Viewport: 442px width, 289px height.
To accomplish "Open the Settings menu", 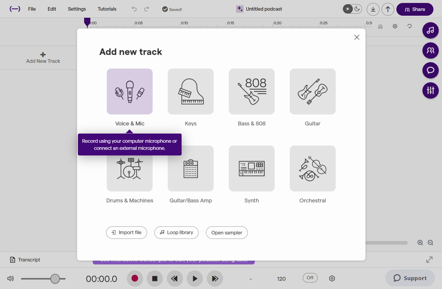I will click(x=77, y=9).
